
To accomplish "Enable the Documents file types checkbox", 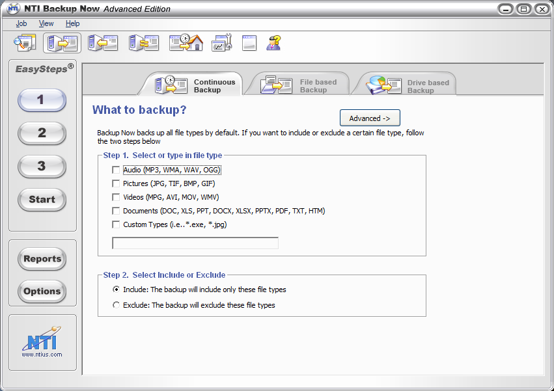I will pos(116,211).
